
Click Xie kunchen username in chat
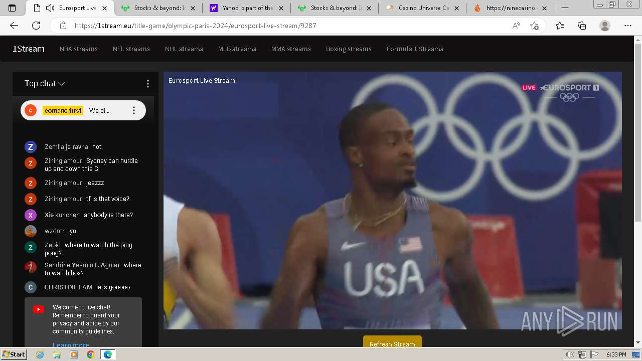[62, 215]
